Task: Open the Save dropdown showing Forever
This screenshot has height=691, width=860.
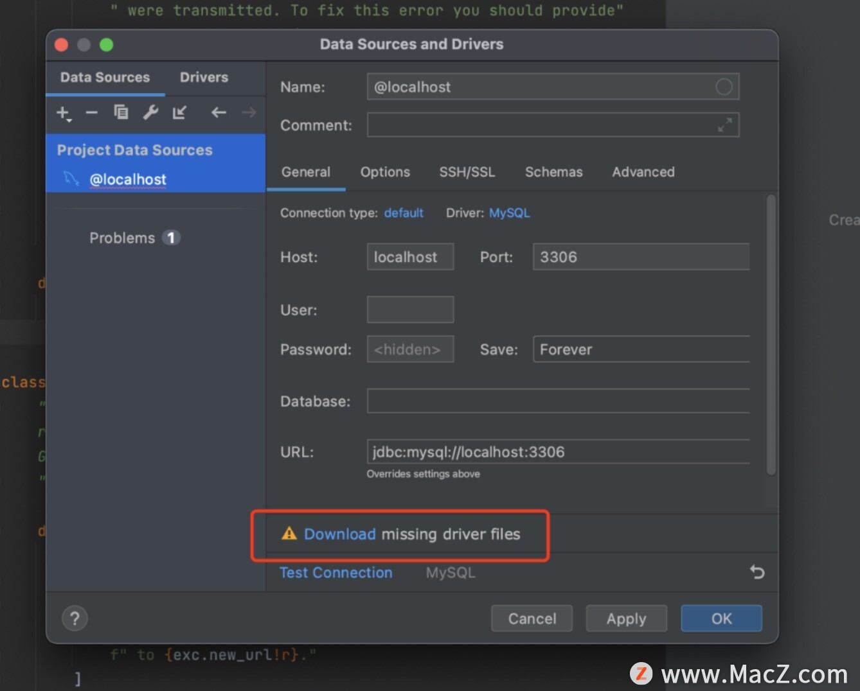Action: pos(641,349)
